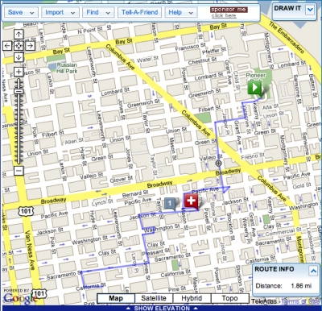Click the Bernard St label
Image resolution: width=322 pixels, height=311 pixels.
tap(135, 193)
